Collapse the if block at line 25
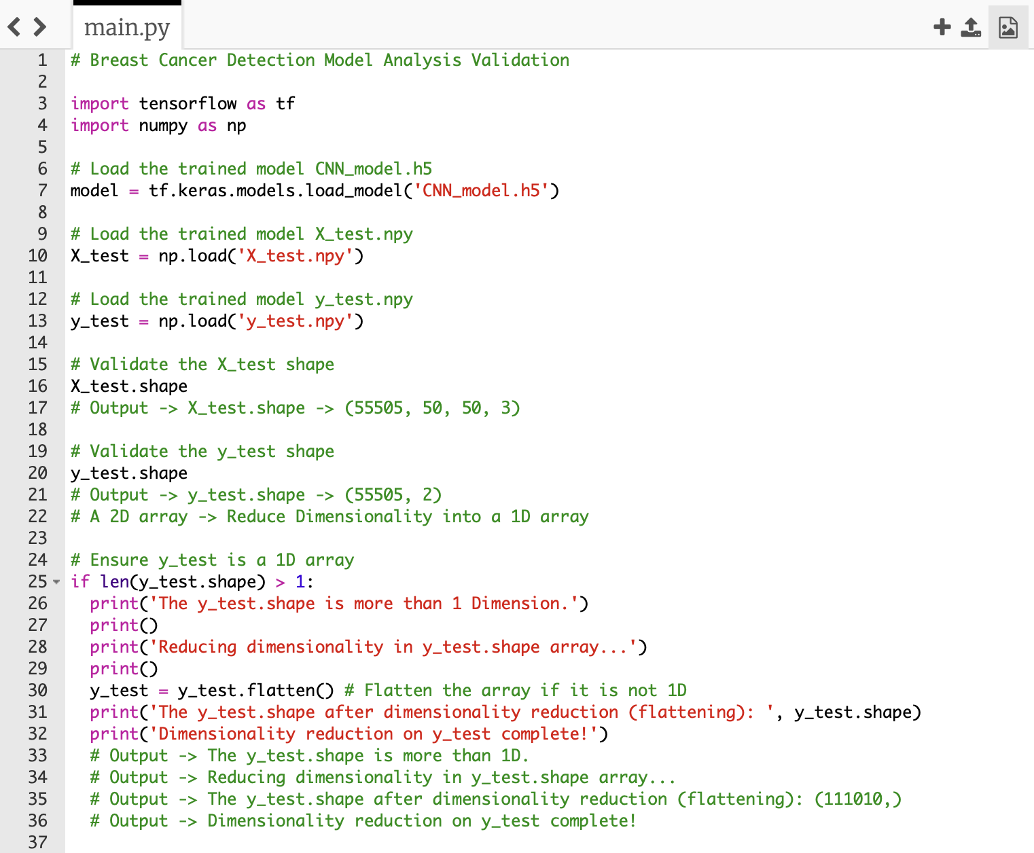The height and width of the screenshot is (853, 1034). tap(56, 582)
